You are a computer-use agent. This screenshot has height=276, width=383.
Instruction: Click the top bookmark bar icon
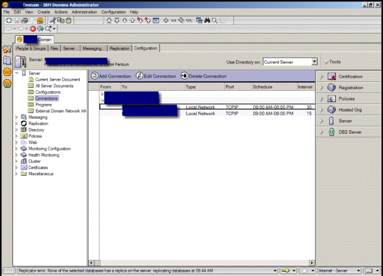coord(7,49)
